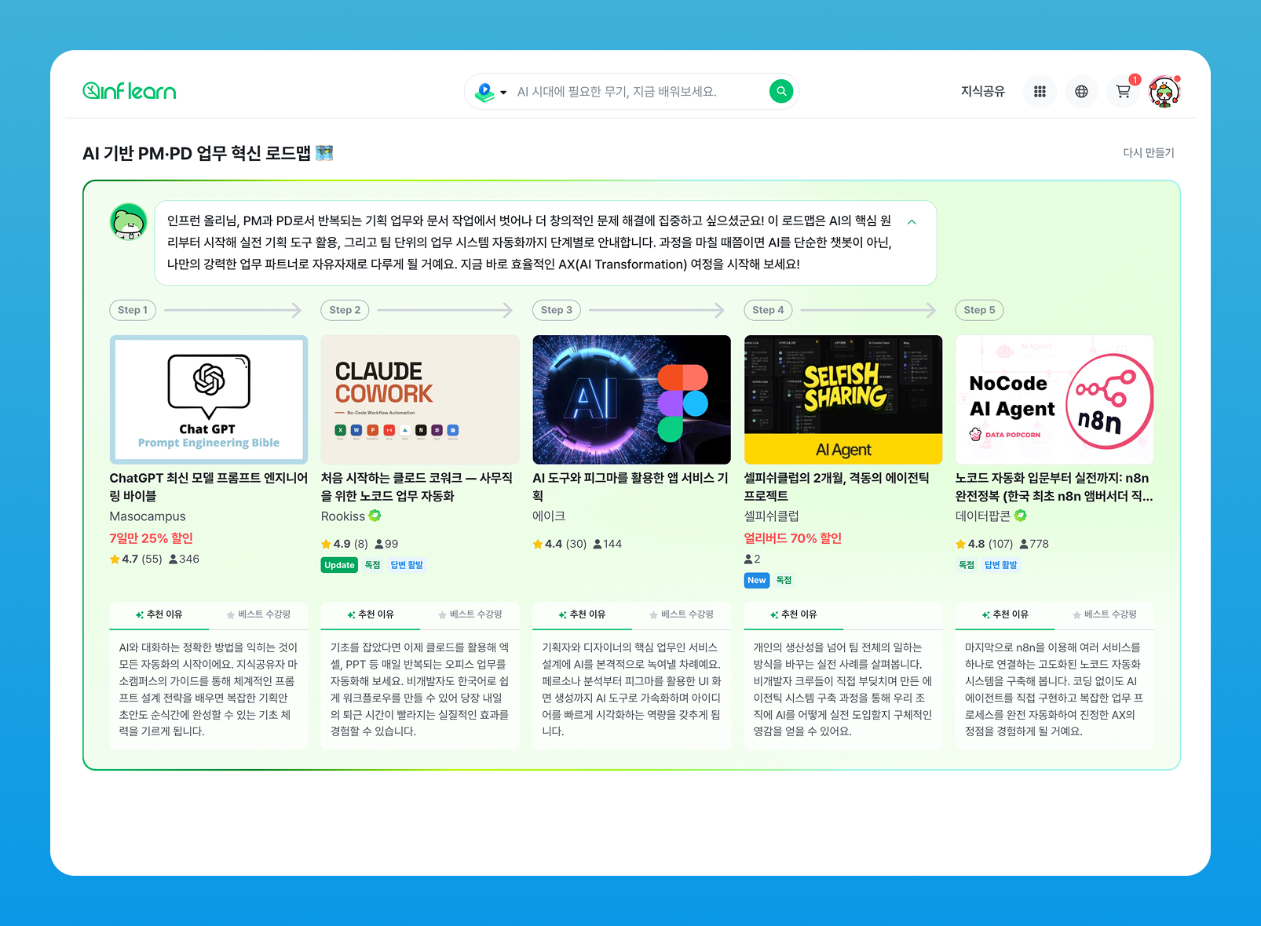Open the 지식공유 link
1261x926 pixels.
(x=982, y=91)
